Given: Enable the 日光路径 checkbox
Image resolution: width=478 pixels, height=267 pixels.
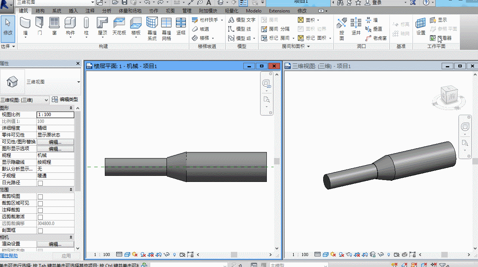Looking at the screenshot, I should point(40,183).
